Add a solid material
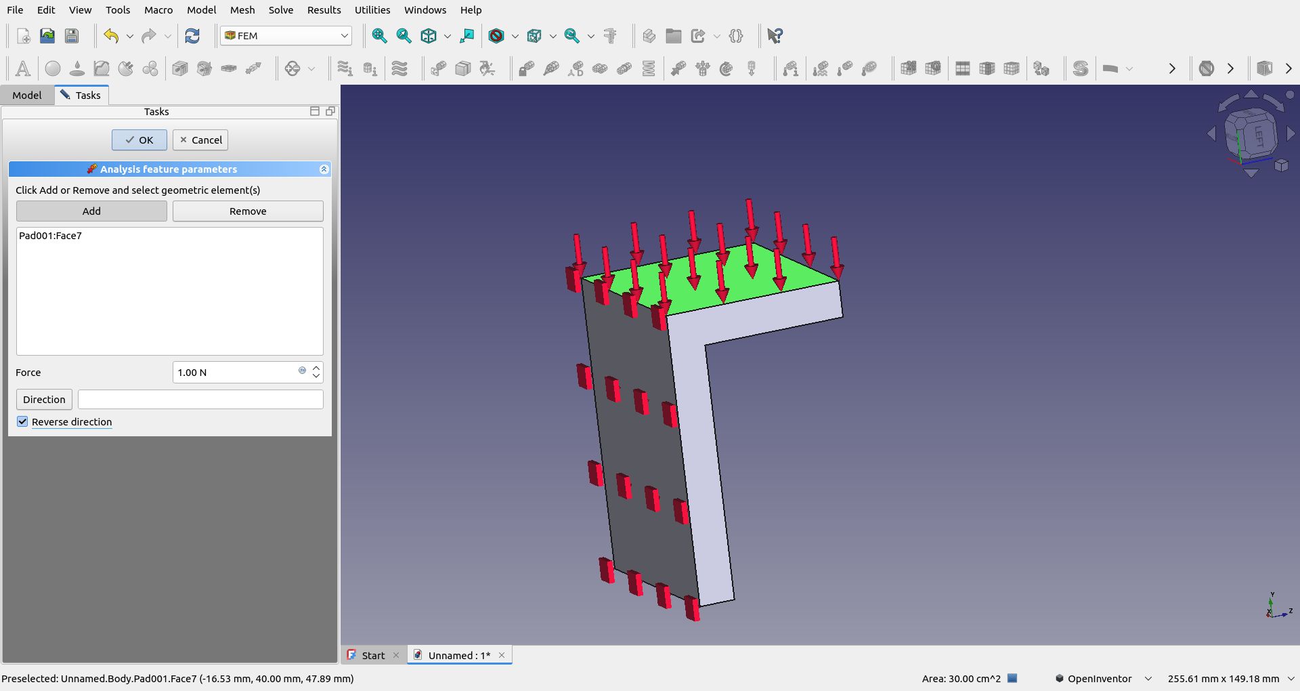The height and width of the screenshot is (691, 1300). [53, 68]
